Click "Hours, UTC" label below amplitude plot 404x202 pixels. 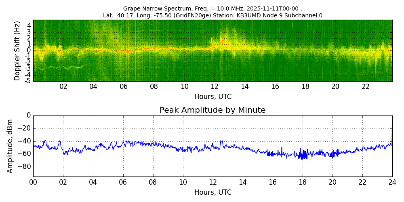(213, 192)
